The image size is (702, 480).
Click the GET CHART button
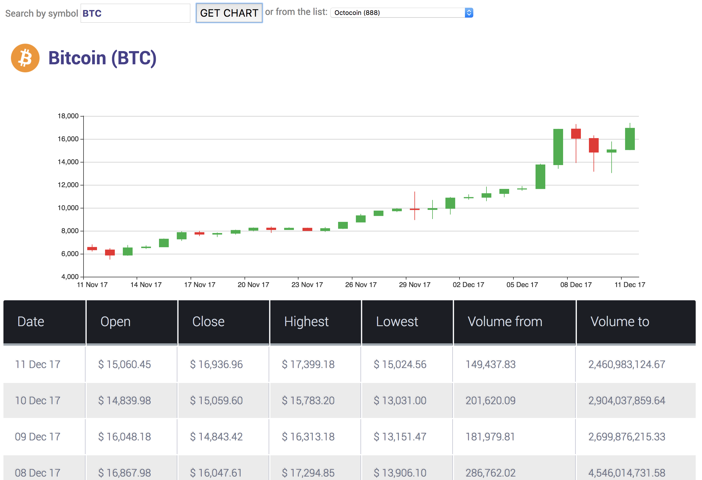pos(229,13)
